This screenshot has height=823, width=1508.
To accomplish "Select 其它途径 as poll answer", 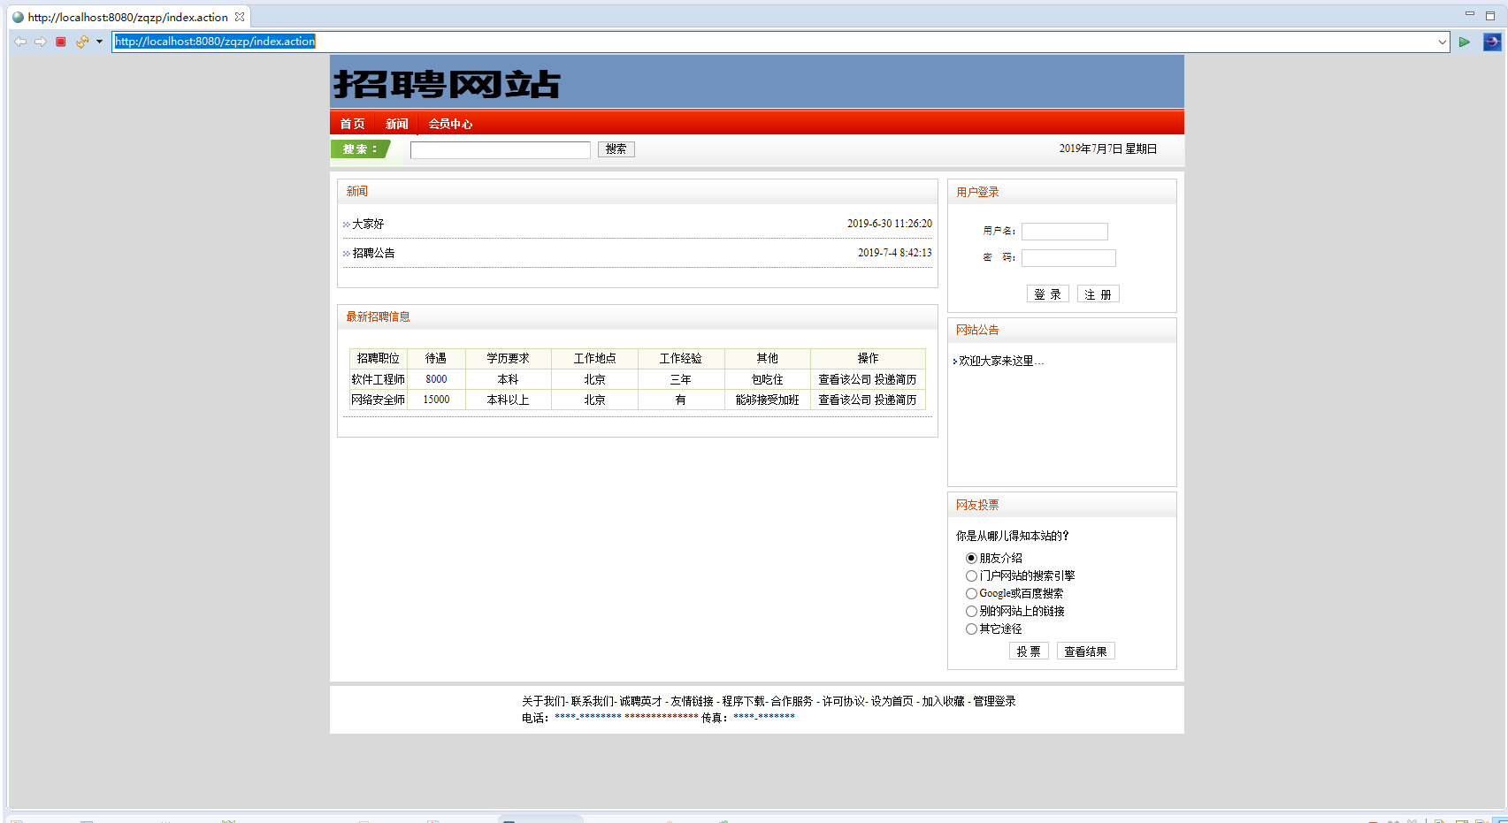I will pyautogui.click(x=971, y=629).
